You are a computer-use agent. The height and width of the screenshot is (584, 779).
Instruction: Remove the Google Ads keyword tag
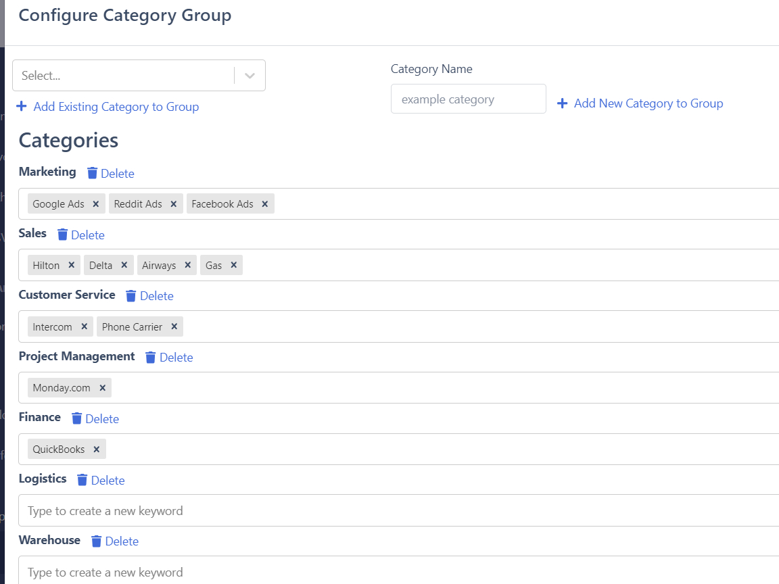click(95, 204)
